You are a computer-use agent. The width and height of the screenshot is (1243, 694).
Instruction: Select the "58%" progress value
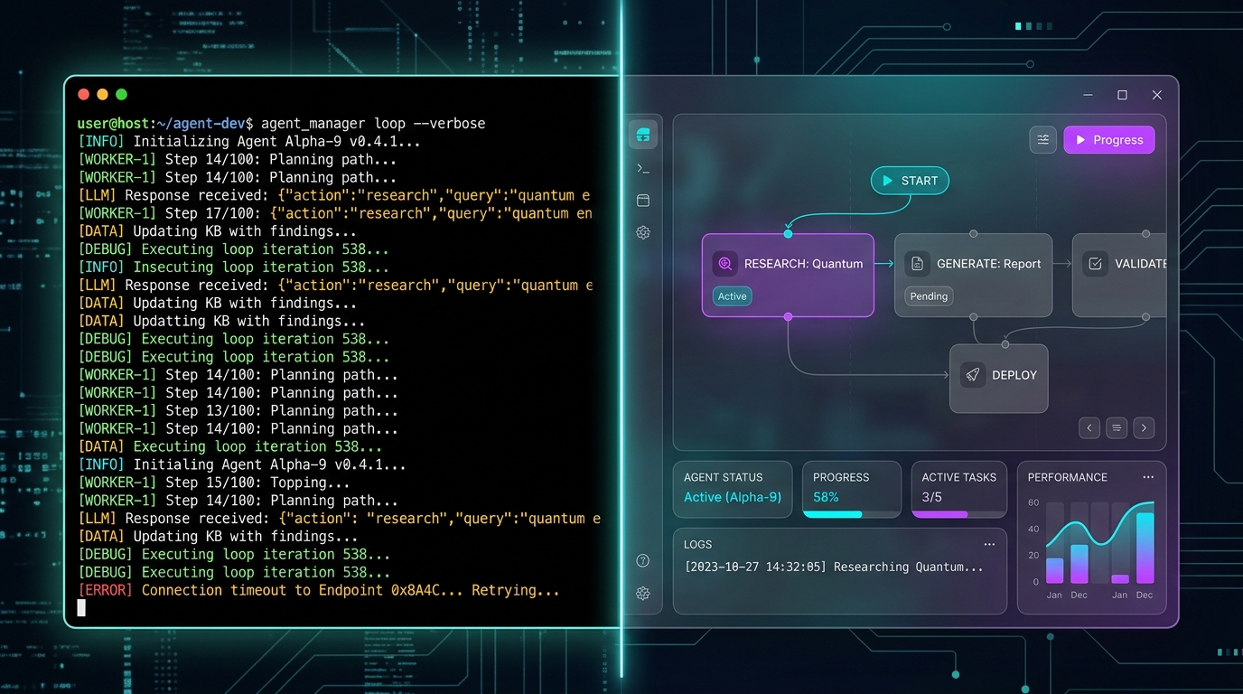[x=826, y=497]
